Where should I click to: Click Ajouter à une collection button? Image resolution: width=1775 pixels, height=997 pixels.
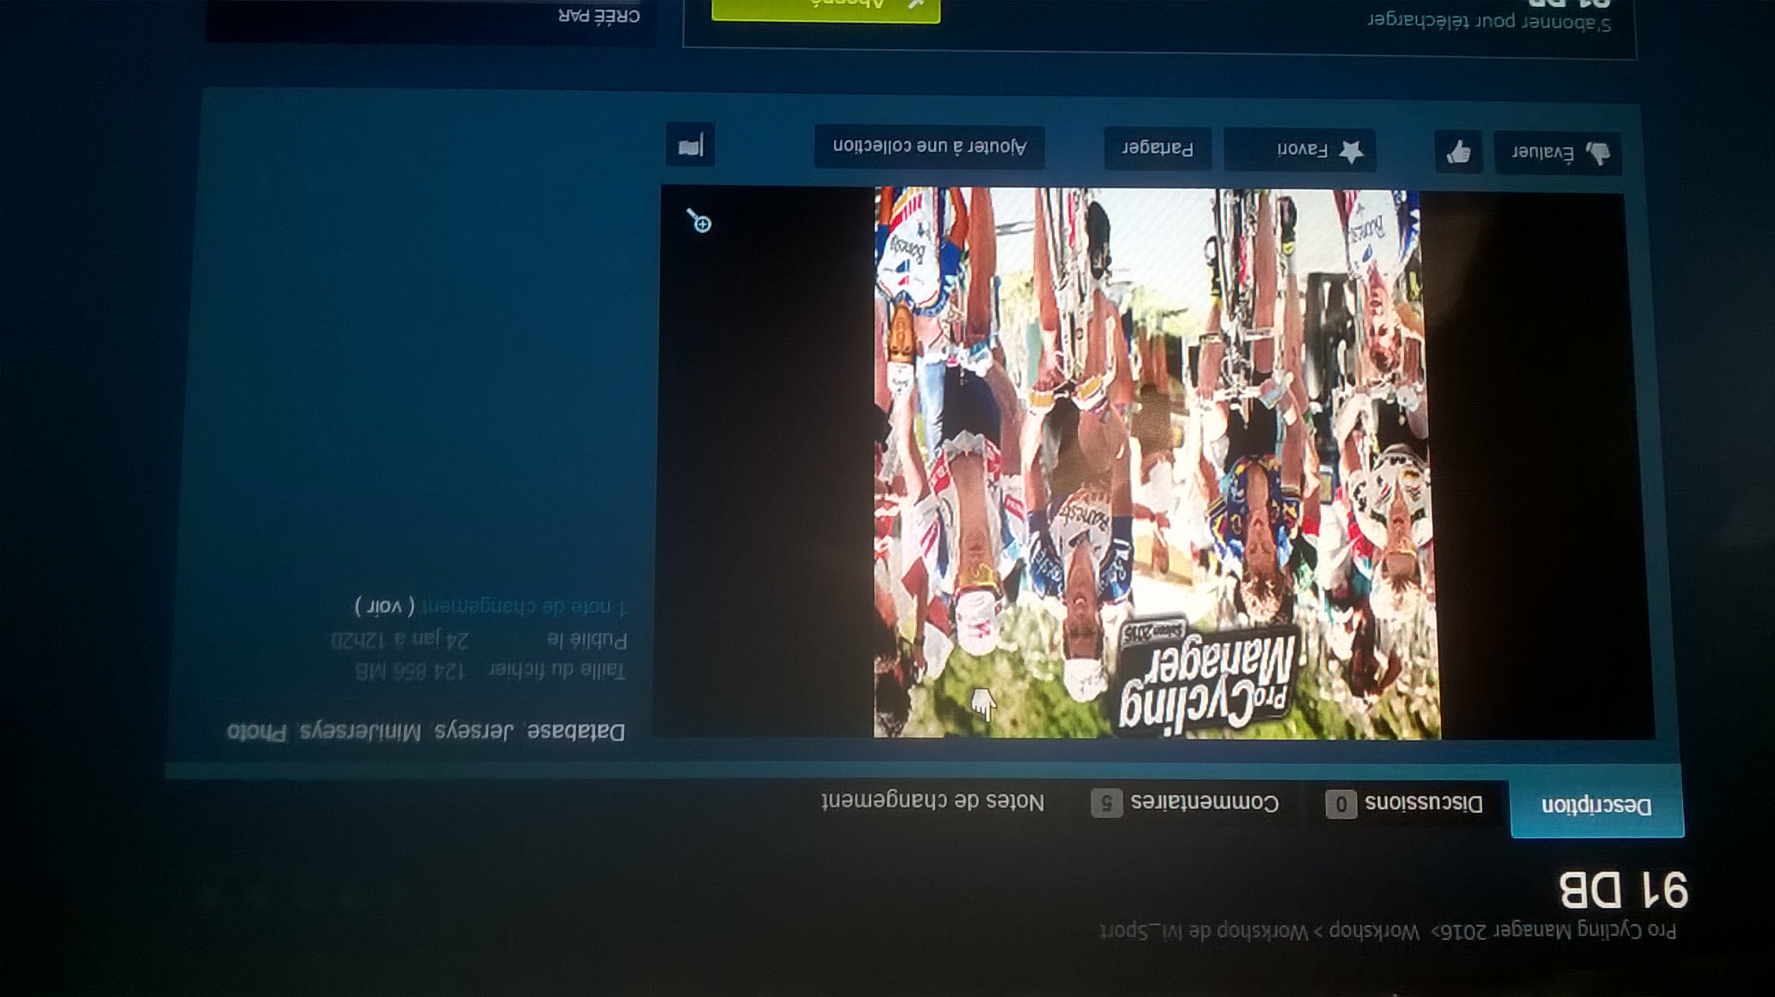coord(929,147)
